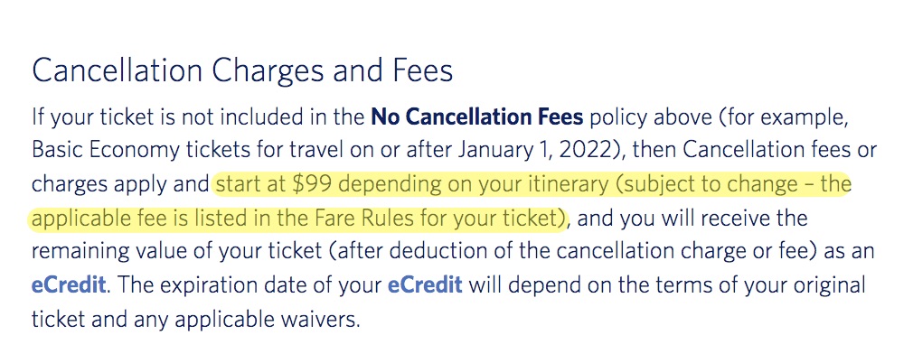Click 'and you will receive the' text
Viewport: 913px width, 354px height.
[x=693, y=218]
